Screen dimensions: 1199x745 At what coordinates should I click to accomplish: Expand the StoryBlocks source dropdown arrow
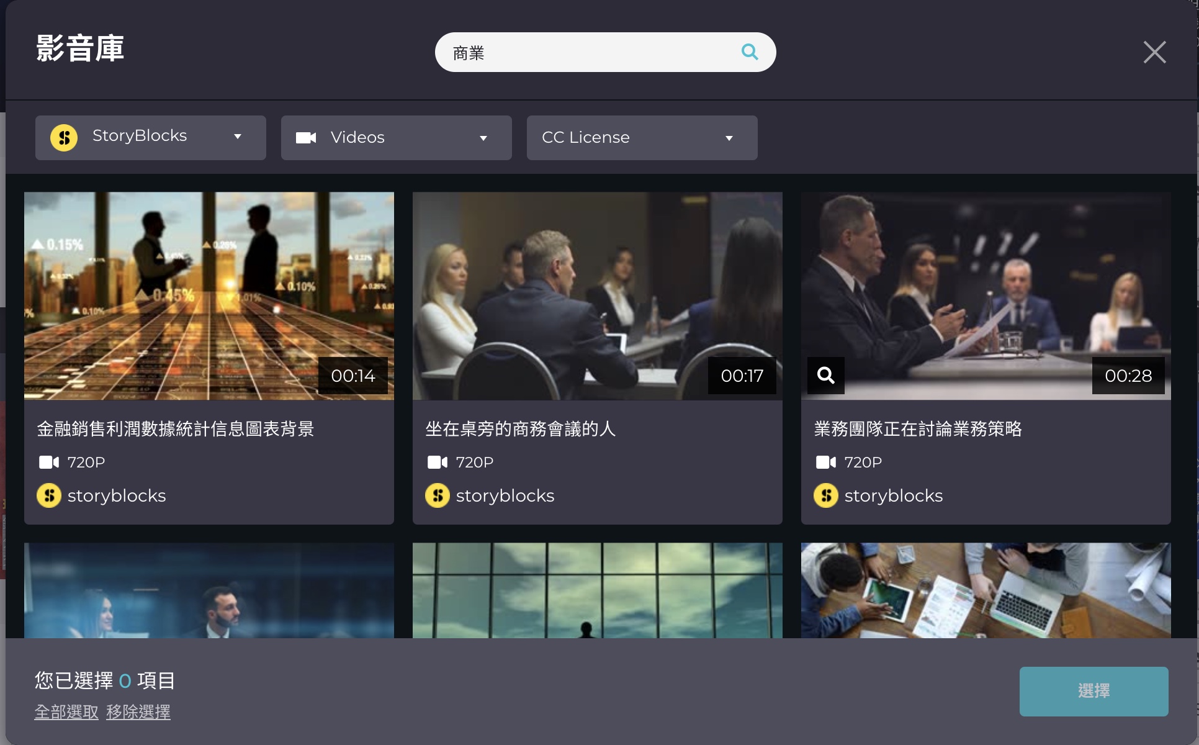click(238, 137)
